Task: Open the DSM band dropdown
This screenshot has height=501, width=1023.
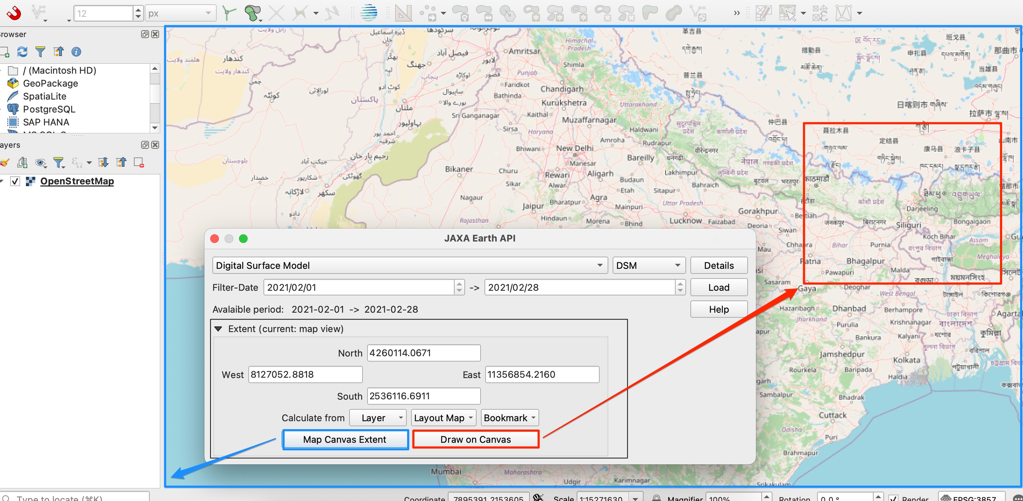Action: click(x=648, y=265)
